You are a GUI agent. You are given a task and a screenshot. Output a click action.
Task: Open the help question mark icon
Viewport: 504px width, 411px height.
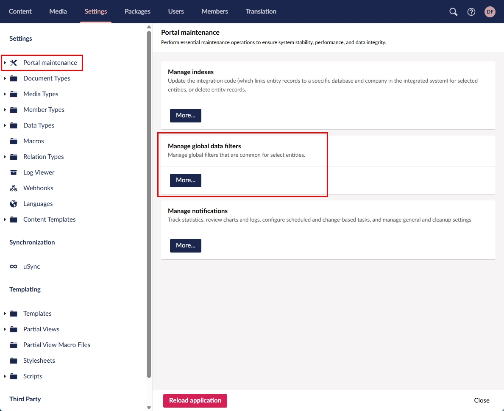click(471, 12)
